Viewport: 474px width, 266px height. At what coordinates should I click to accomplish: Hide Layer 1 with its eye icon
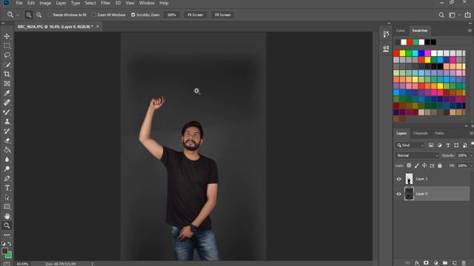coord(398,179)
